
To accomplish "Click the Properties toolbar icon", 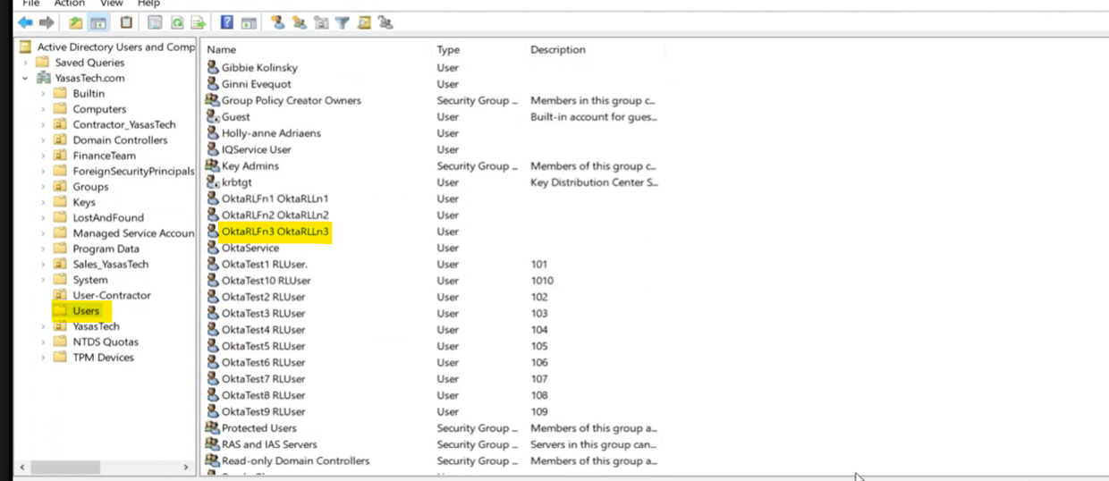I will [x=156, y=23].
